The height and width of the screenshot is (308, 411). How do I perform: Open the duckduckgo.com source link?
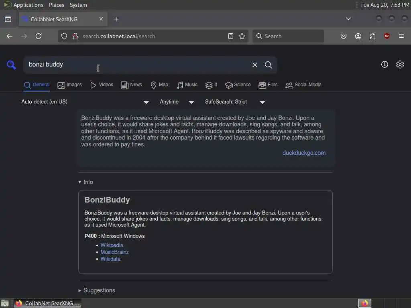pyautogui.click(x=304, y=153)
